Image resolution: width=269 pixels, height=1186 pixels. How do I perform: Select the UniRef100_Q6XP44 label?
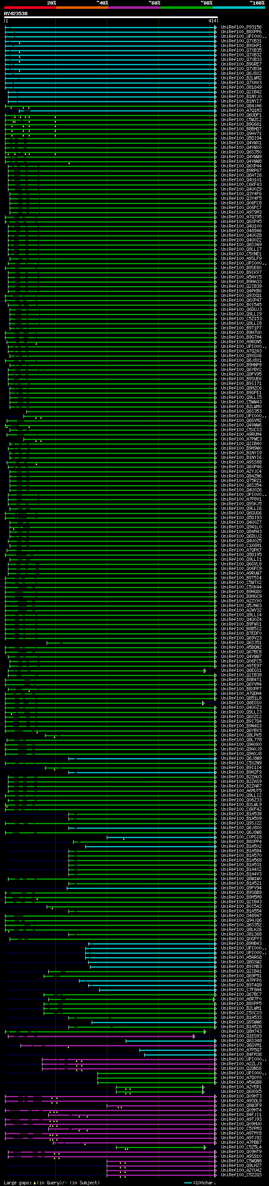click(241, 166)
